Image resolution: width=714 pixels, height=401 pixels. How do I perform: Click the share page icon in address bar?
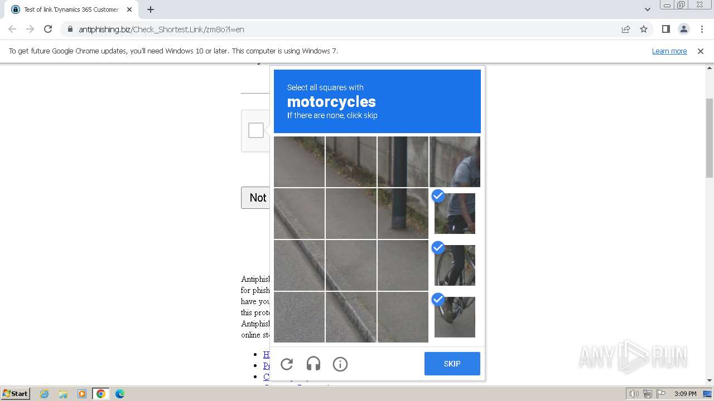pos(626,29)
